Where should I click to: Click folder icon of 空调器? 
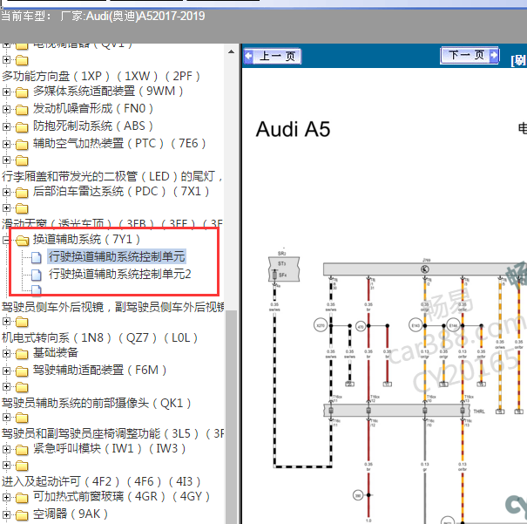(x=22, y=515)
